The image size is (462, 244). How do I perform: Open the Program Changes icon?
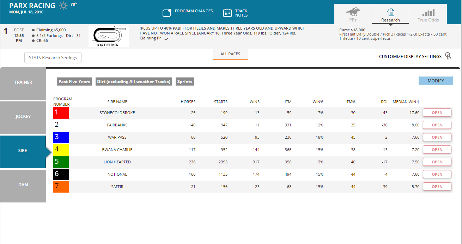167,13
